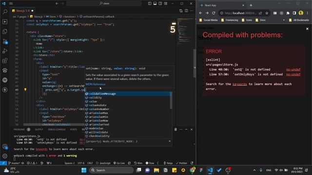Open Chrome Extensions puzzle icon
312x175 pixels.
pos(288,13)
